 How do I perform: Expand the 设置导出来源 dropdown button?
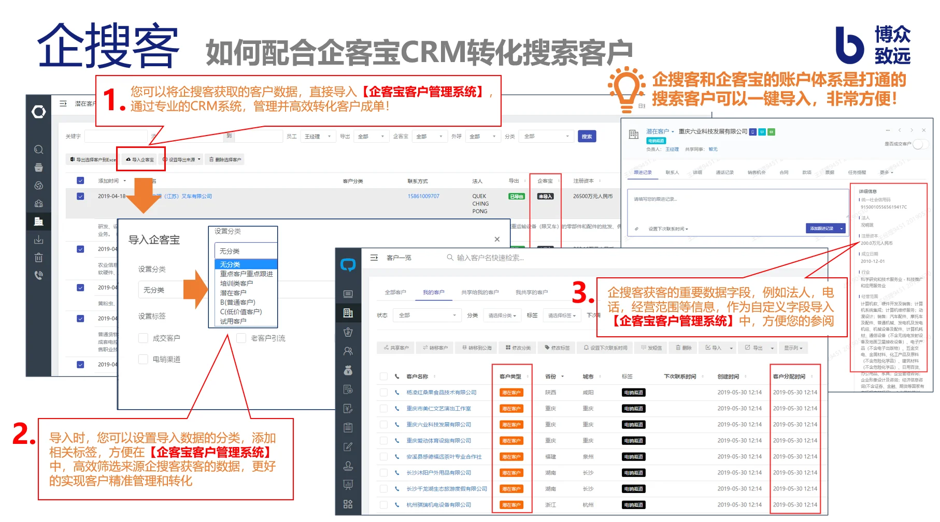pyautogui.click(x=181, y=159)
